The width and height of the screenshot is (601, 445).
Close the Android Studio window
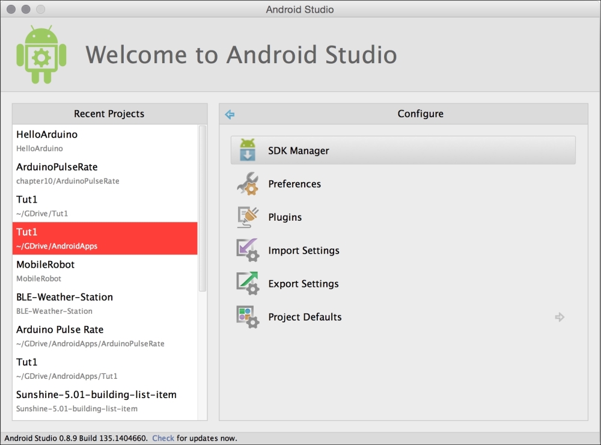[11, 9]
